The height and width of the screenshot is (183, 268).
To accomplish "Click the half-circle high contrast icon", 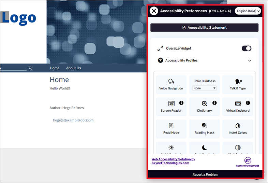I will tap(238, 147).
